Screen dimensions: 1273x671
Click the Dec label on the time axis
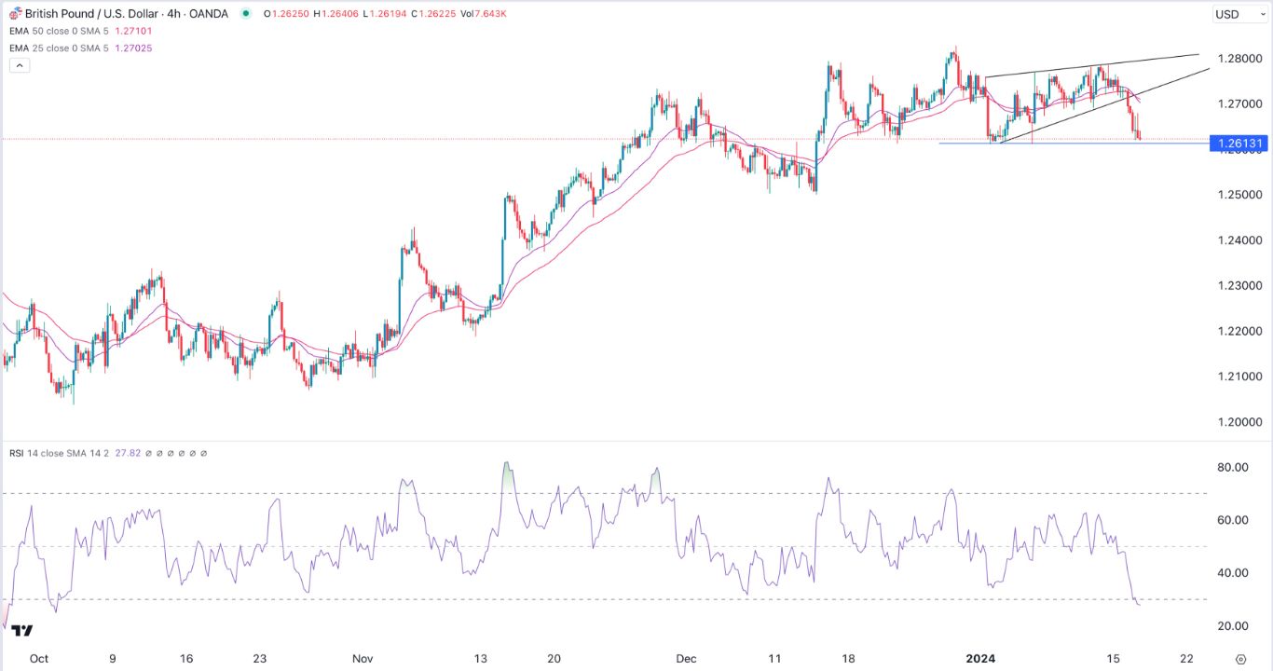click(686, 658)
